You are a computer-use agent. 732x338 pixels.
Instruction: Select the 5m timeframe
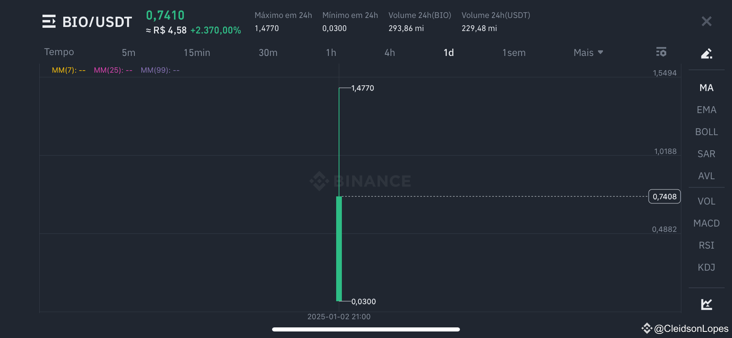tap(128, 53)
